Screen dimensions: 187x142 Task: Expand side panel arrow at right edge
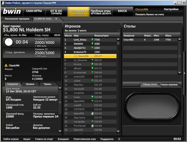click(184, 73)
